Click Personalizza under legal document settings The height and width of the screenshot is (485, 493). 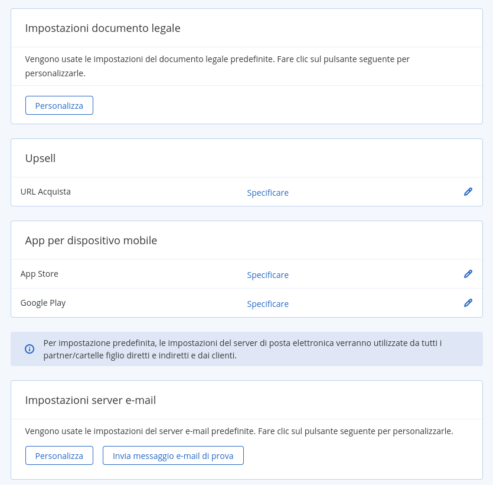click(59, 105)
